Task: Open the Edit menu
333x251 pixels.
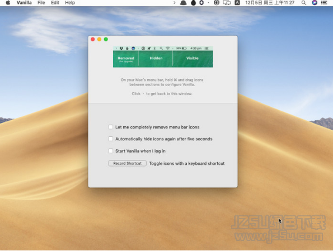Action: tap(55, 3)
